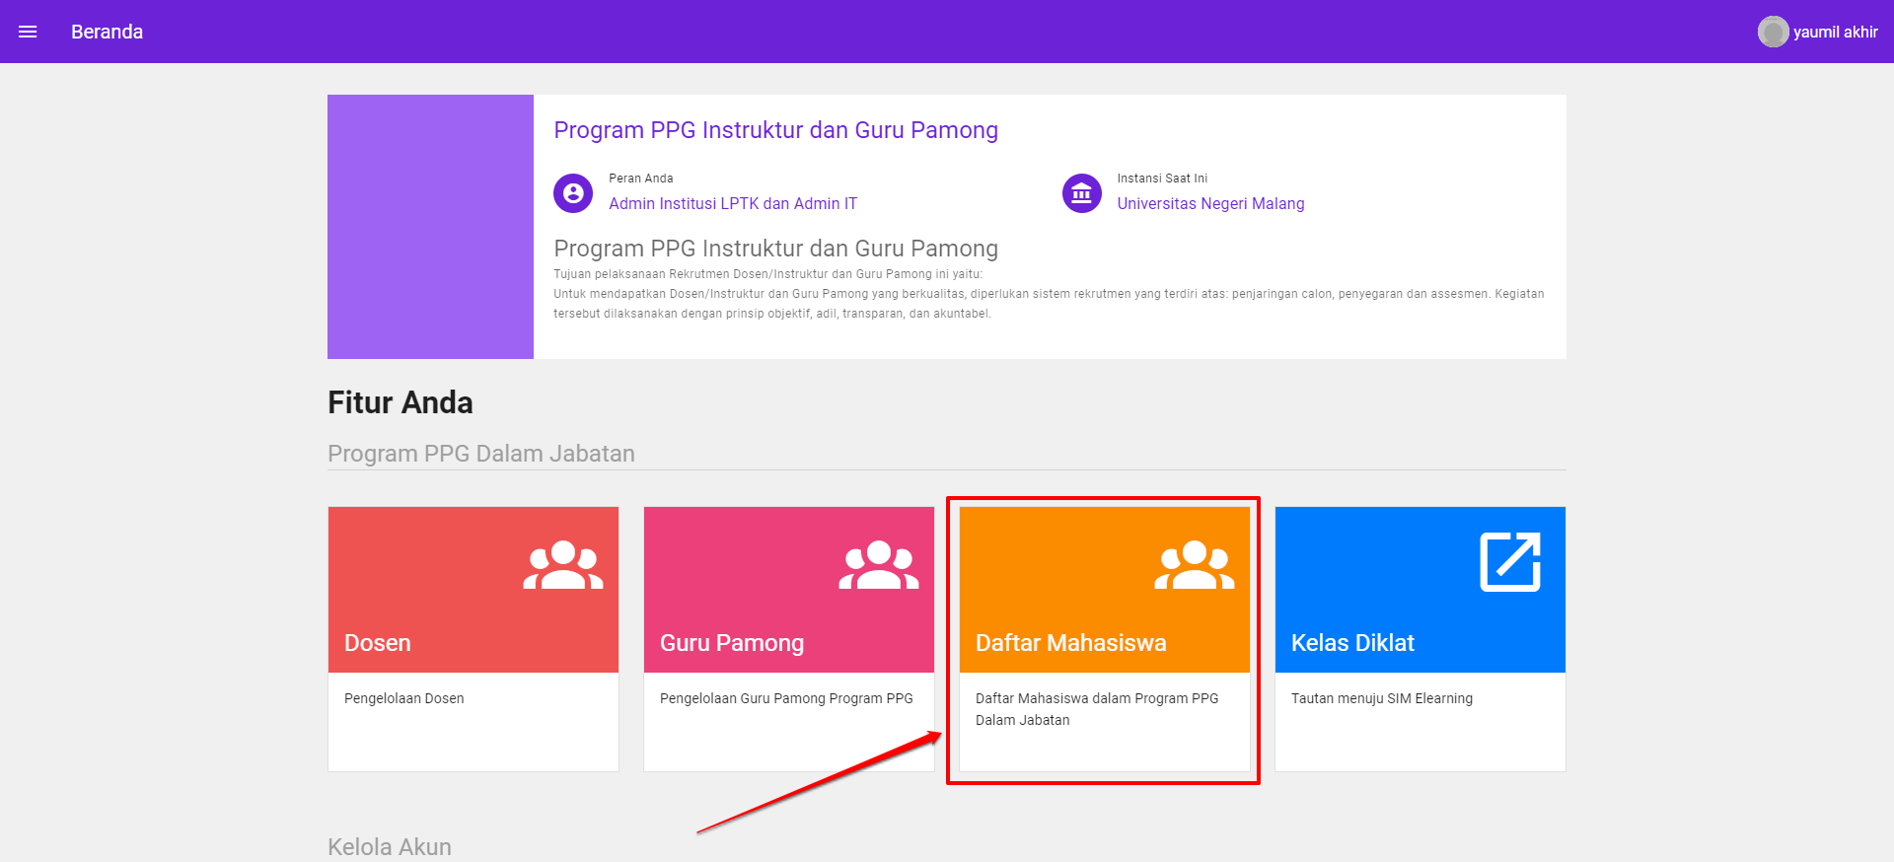The image size is (1894, 862).
Task: Click Program PPG Dalam Jabatan section label
Action: [481, 454]
